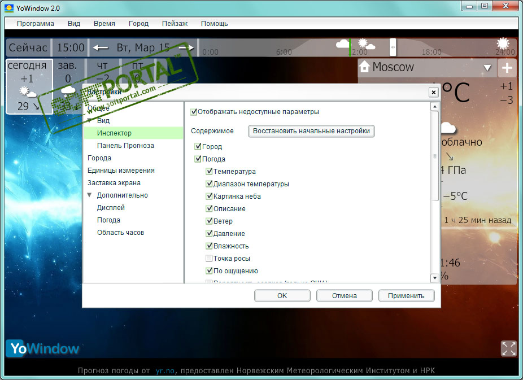This screenshot has height=380, width=523.
Task: Uncheck the Влажность checkbox
Action: (x=209, y=246)
